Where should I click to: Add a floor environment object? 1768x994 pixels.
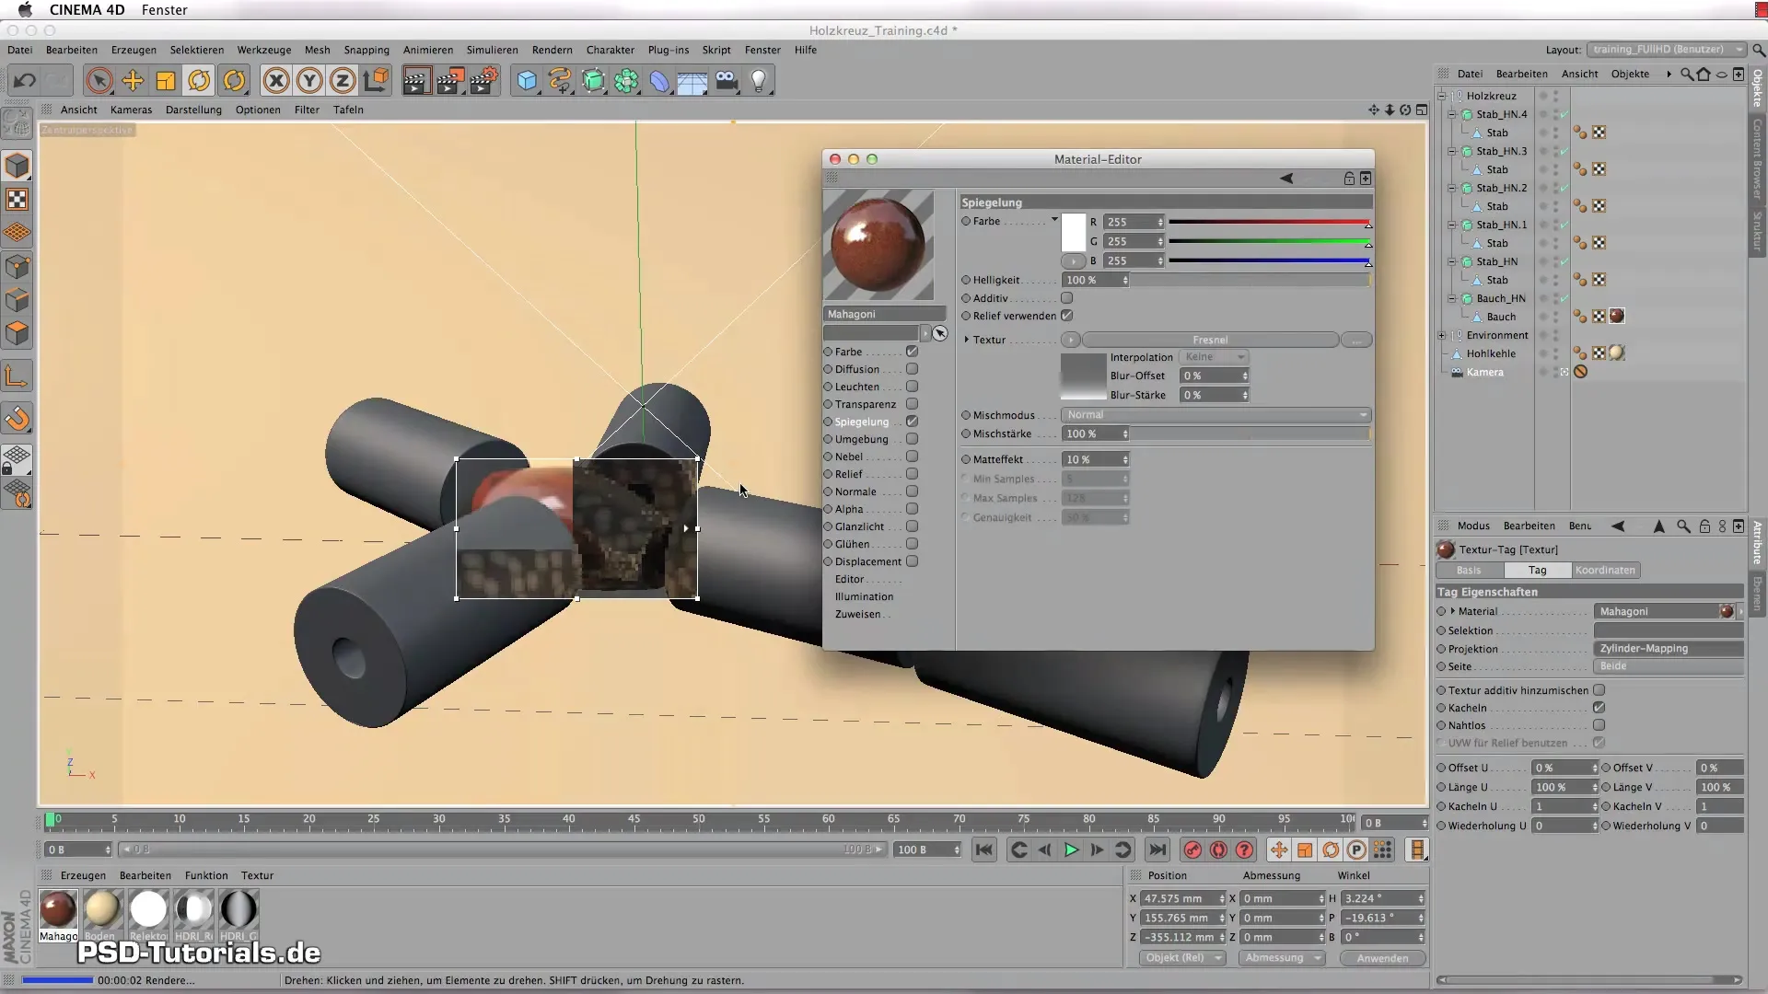coord(692,81)
